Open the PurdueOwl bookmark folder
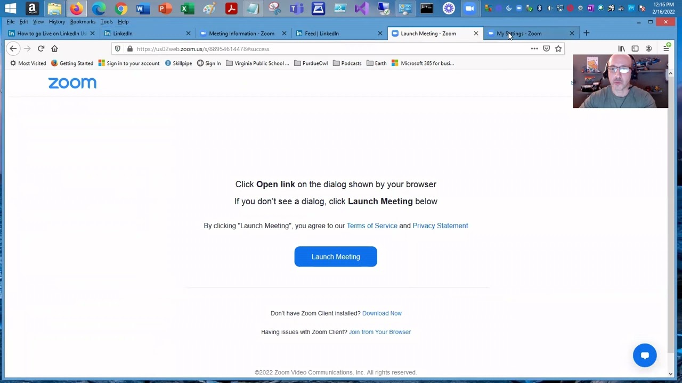The height and width of the screenshot is (383, 682). [x=311, y=63]
